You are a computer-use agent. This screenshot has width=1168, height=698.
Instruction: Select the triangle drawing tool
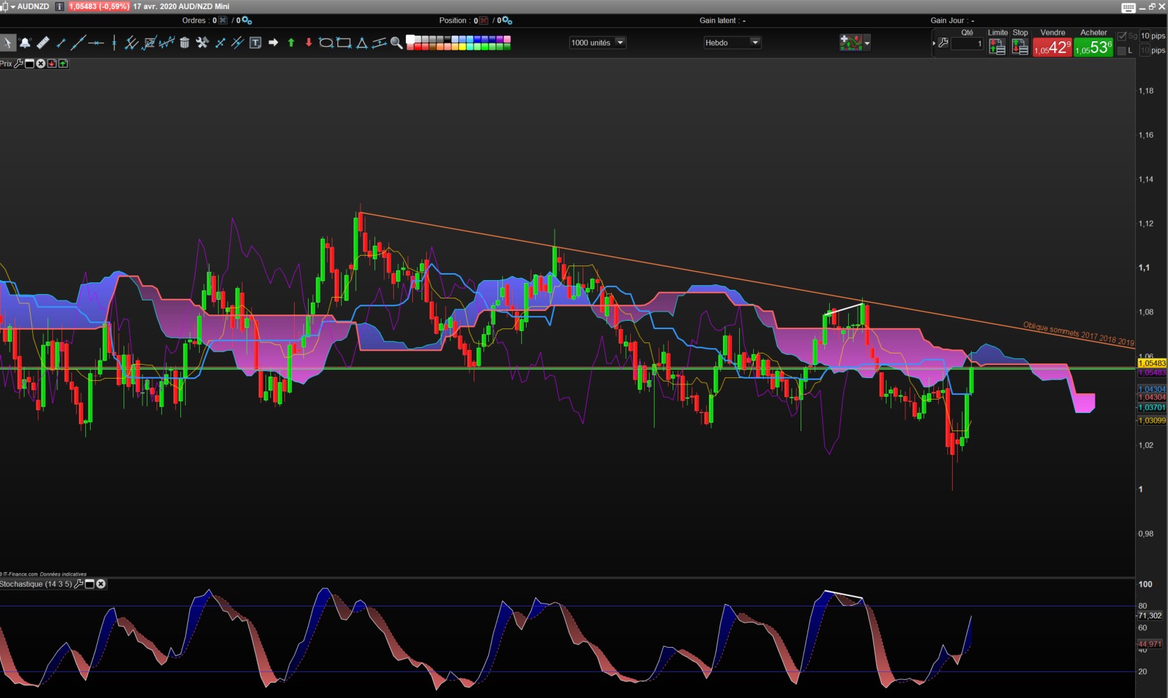click(x=362, y=43)
